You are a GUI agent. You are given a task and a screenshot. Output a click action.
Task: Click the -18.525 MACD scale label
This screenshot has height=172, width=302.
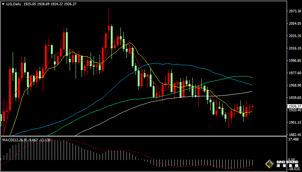(x=294, y=170)
